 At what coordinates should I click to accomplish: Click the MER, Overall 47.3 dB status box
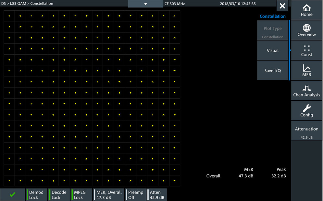point(109,195)
